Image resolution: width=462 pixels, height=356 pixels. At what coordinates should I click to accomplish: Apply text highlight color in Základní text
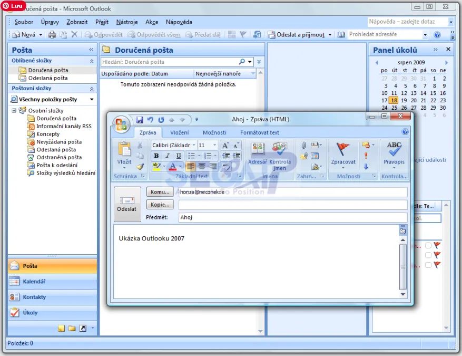click(157, 166)
